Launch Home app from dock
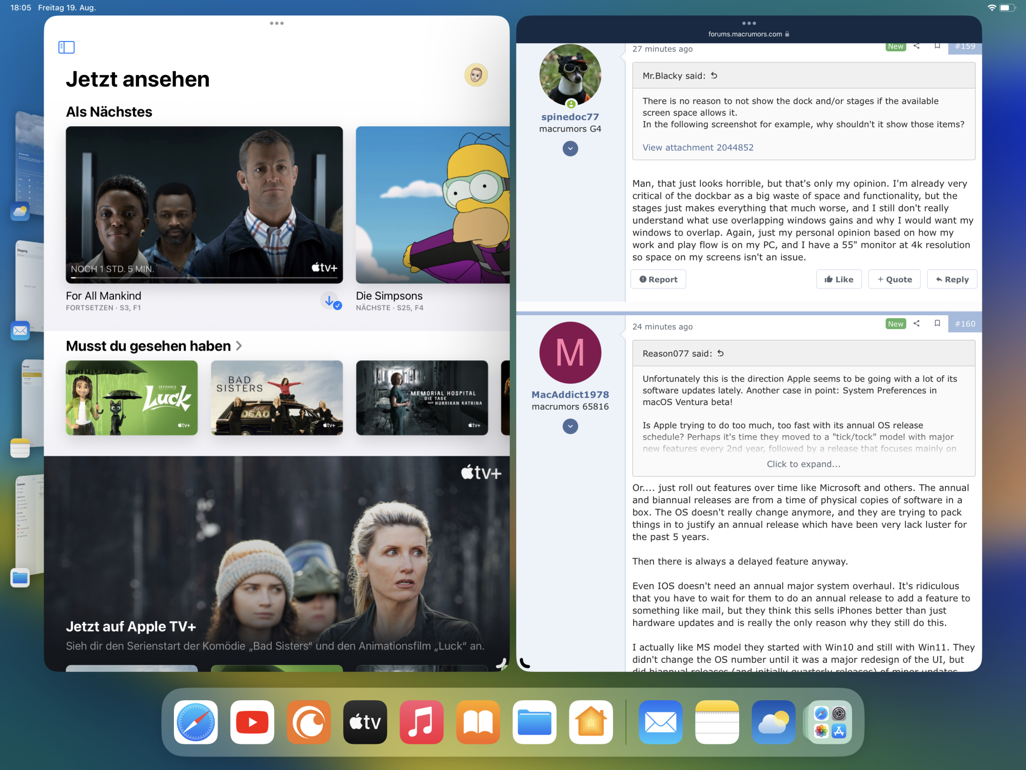 [591, 722]
